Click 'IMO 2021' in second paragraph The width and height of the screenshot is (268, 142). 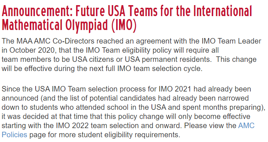click(x=175, y=89)
